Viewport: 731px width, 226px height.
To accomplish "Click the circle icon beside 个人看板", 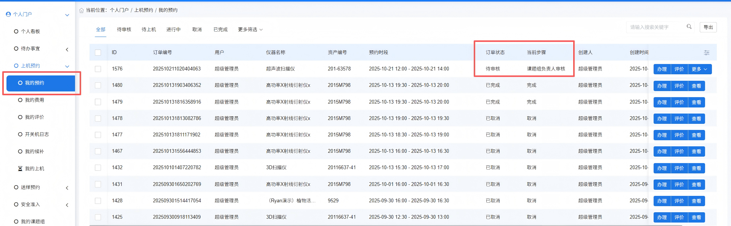I will [16, 31].
